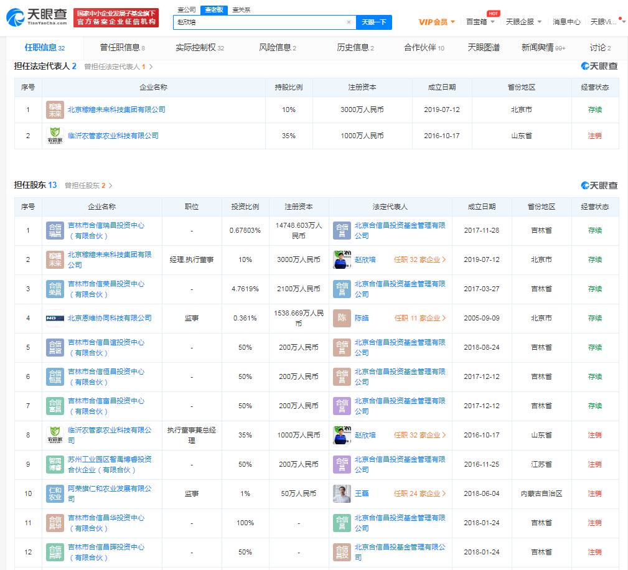Open 临沂农管家农业科技有限公司 link in legal representative table
Image resolution: width=628 pixels, height=570 pixels.
point(113,136)
